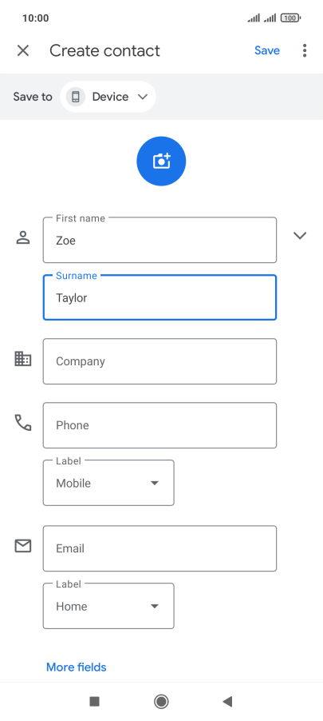
Task: Select the Phone input field
Action: [160, 425]
